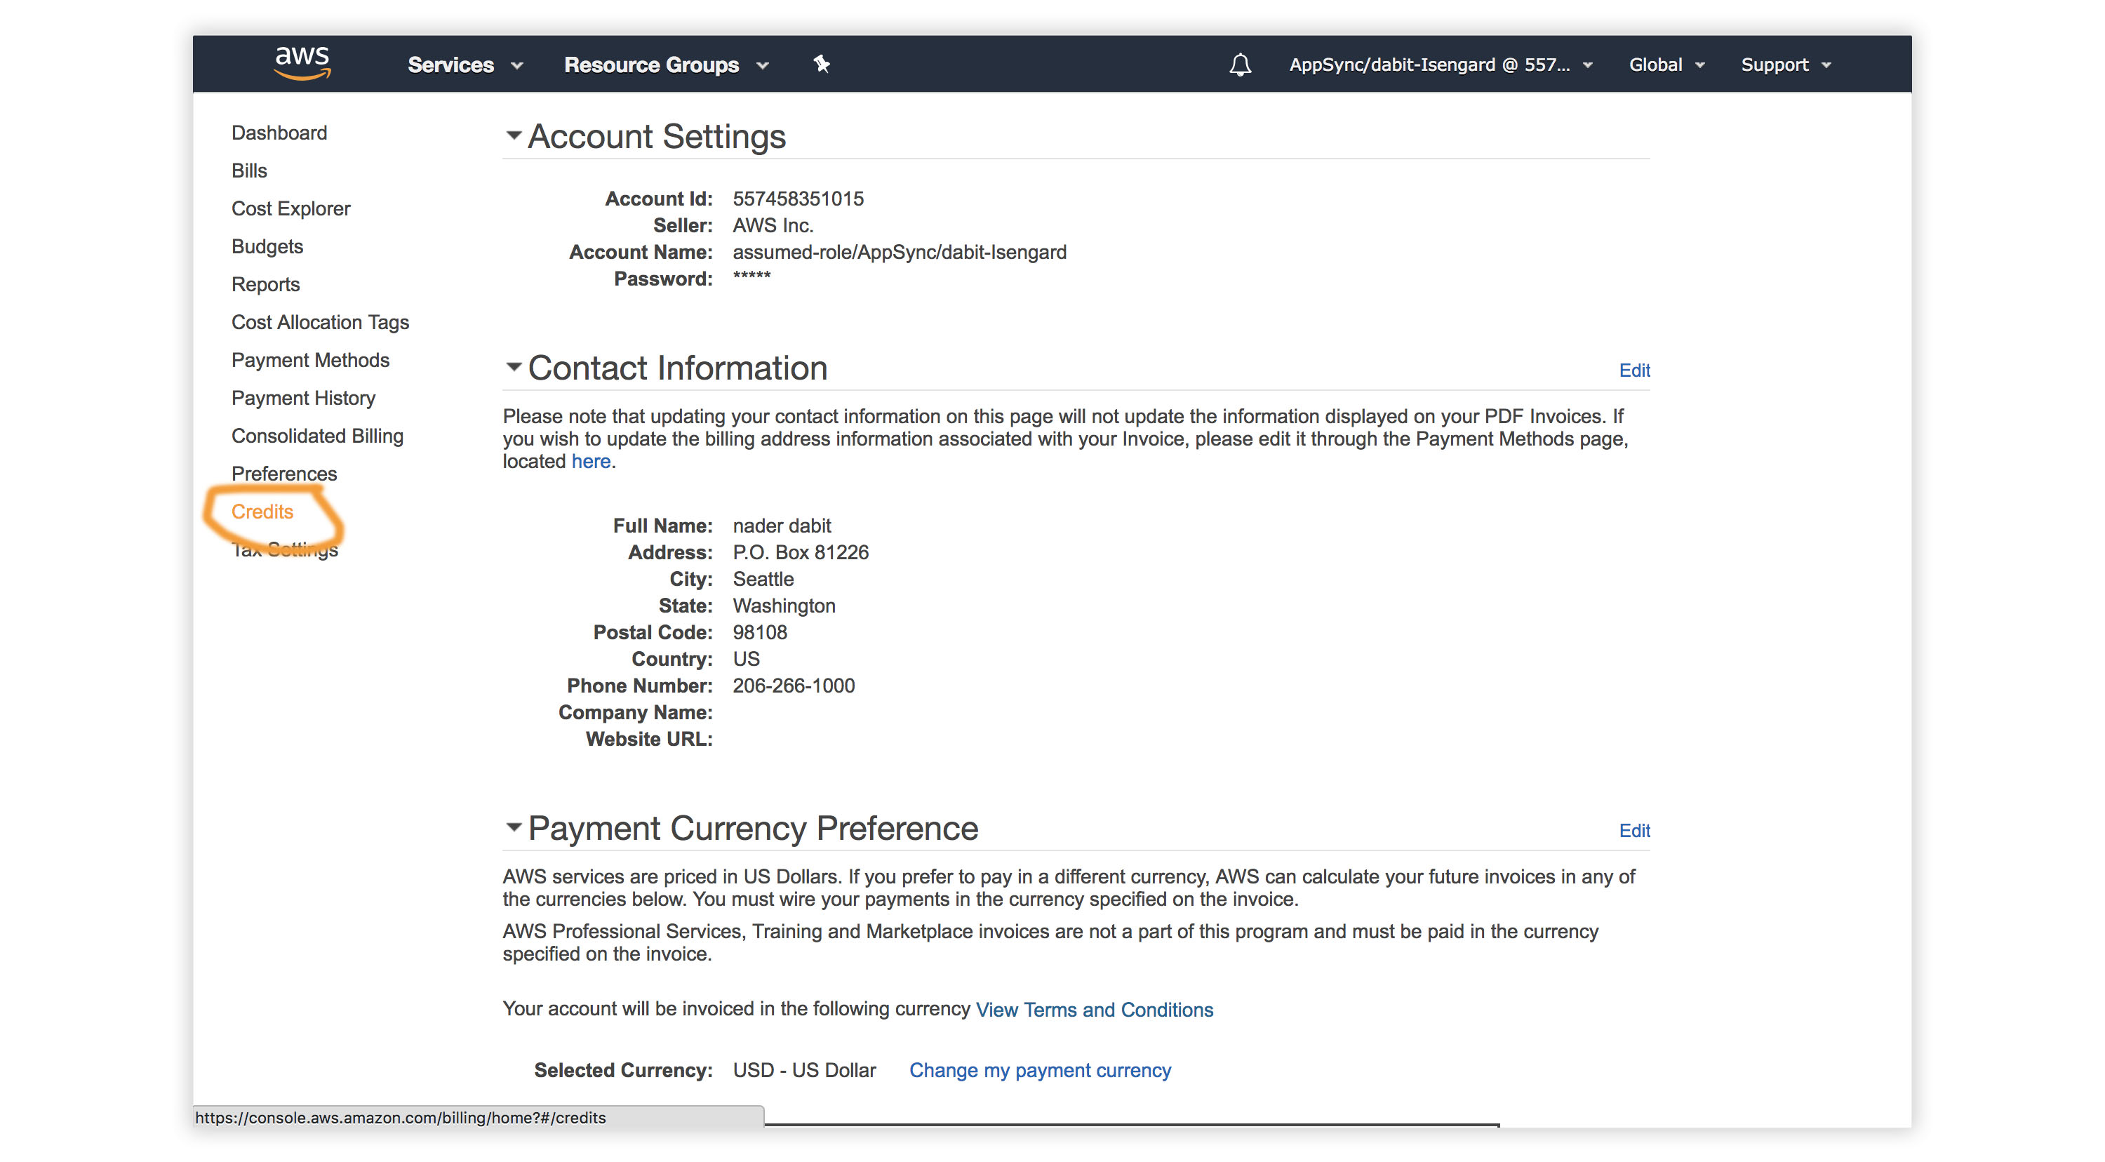Open the AppSync/dabit-Isengard account dropdown
The height and width of the screenshot is (1162, 2105).
point(1440,65)
